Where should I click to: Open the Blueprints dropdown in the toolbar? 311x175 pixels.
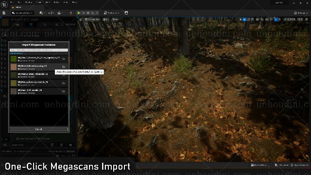click(x=51, y=13)
